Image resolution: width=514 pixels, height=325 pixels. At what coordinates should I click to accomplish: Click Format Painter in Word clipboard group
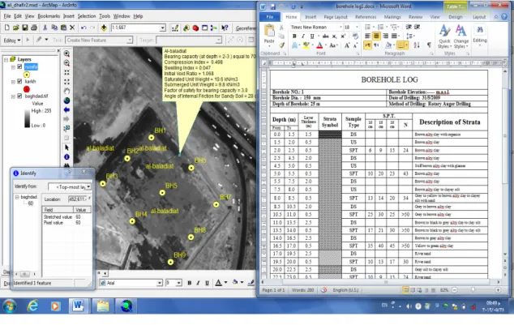(281, 45)
